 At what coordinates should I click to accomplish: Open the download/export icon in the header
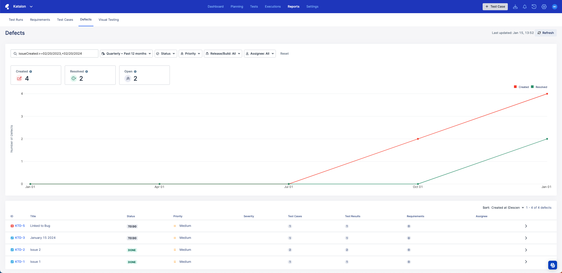tap(515, 6)
